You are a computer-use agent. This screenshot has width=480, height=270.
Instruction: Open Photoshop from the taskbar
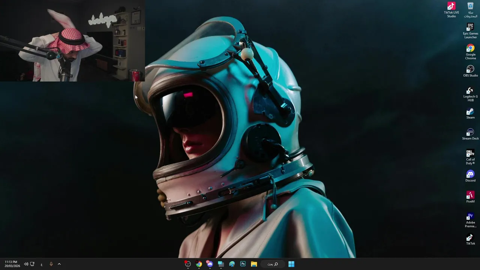pos(243,264)
